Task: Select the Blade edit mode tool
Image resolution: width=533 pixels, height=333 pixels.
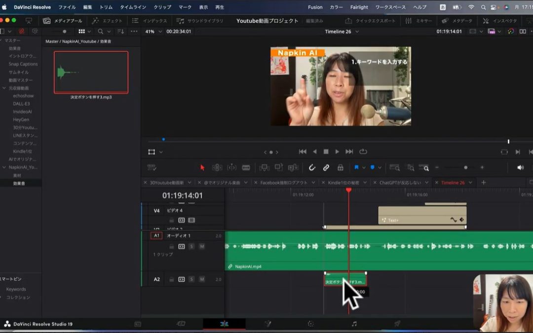Action: click(x=247, y=167)
